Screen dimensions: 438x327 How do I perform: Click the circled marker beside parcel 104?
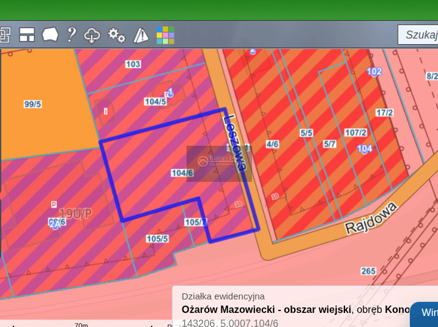coord(365,149)
